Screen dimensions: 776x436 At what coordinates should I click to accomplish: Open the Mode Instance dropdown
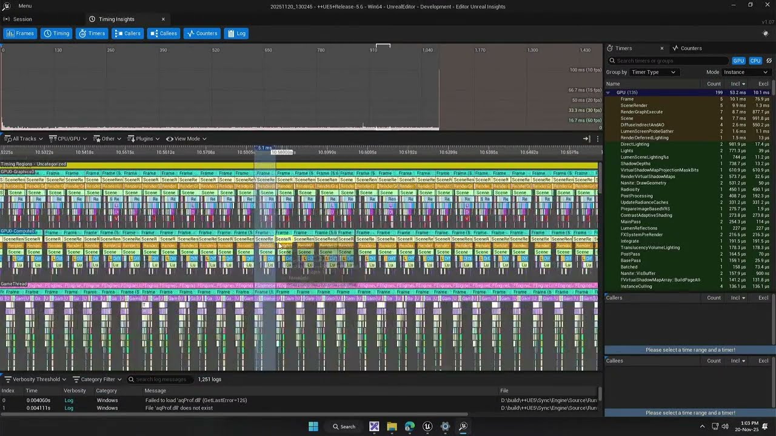746,72
